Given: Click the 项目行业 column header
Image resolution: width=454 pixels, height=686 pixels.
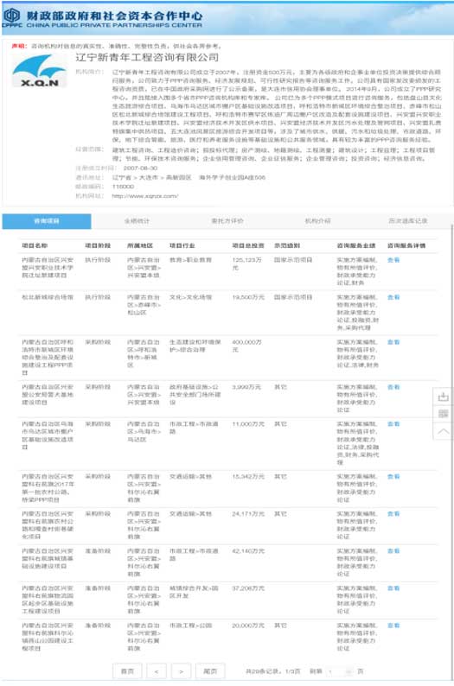Looking at the screenshot, I should (x=182, y=246).
